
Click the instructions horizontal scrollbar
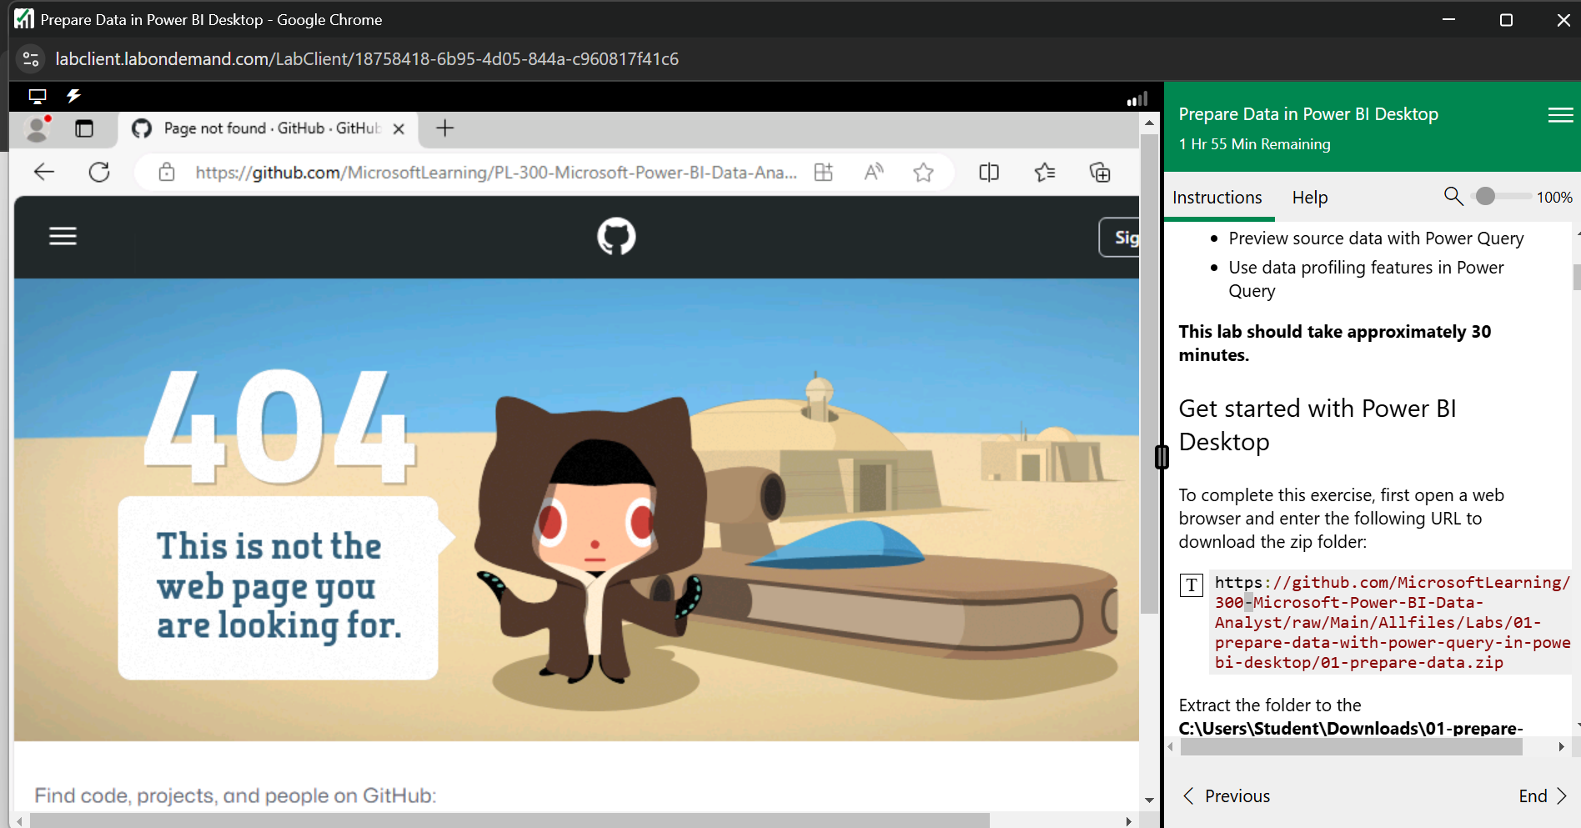pyautogui.click(x=1352, y=747)
